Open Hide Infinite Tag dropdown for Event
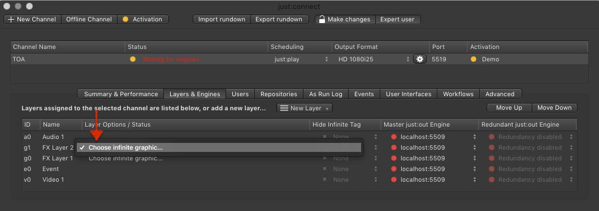599x211 pixels. click(355, 169)
